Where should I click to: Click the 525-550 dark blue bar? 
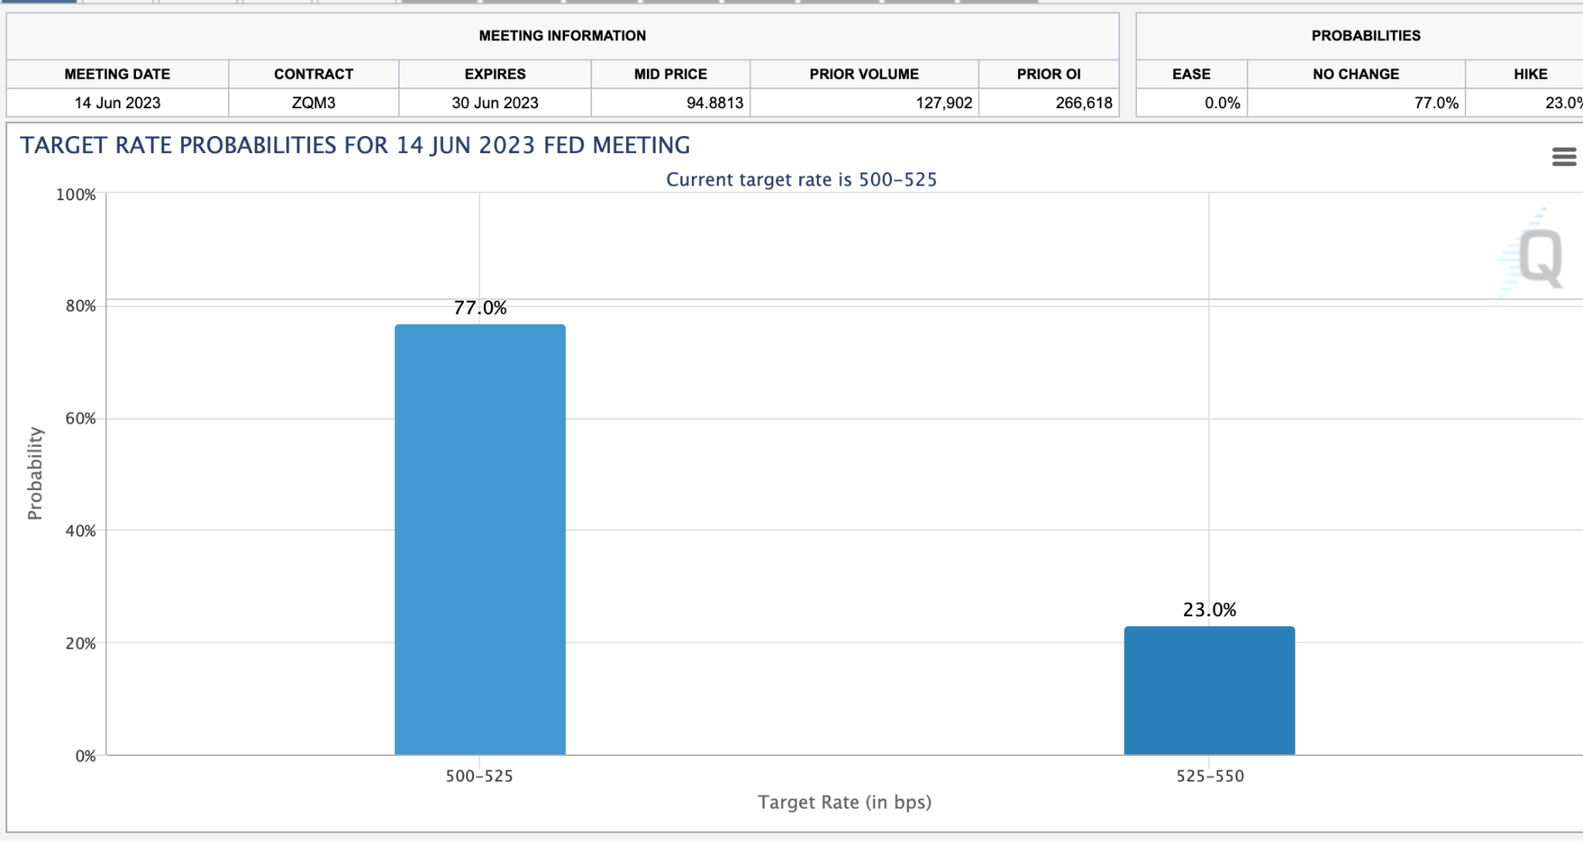coord(1209,690)
